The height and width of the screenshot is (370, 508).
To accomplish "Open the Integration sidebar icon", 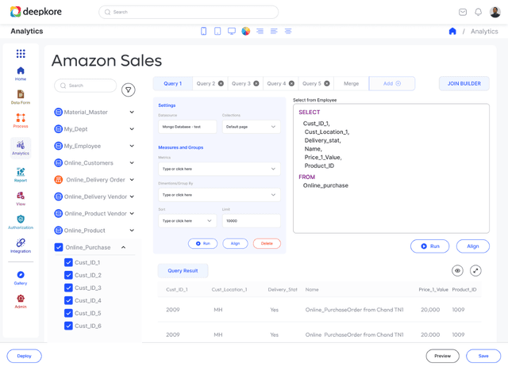I will pyautogui.click(x=21, y=246).
